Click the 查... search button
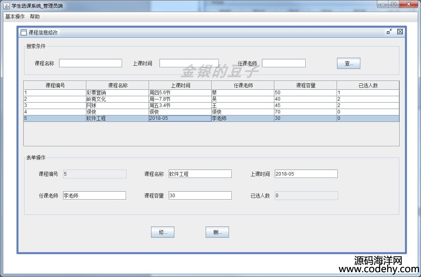This screenshot has height=277, width=421. point(348,63)
